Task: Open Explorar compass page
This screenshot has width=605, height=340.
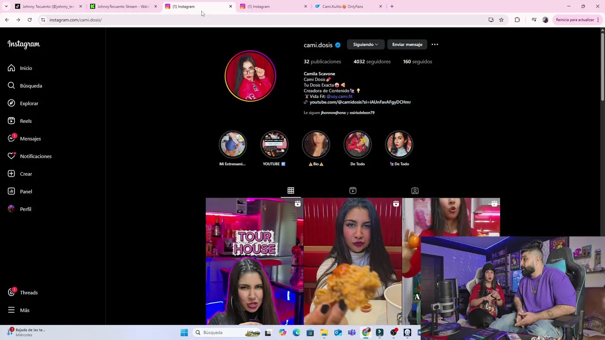Action: 23,103
